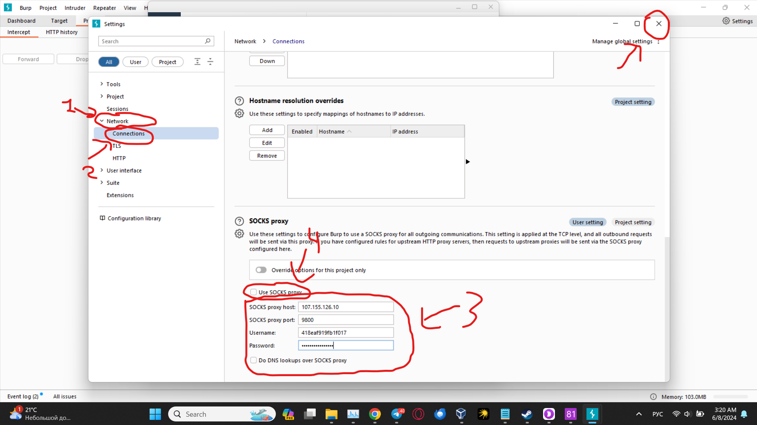Toggle Override options for this project only

point(261,270)
